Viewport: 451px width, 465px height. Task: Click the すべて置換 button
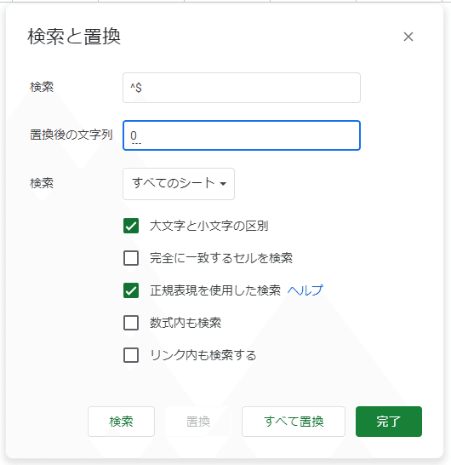pos(294,422)
